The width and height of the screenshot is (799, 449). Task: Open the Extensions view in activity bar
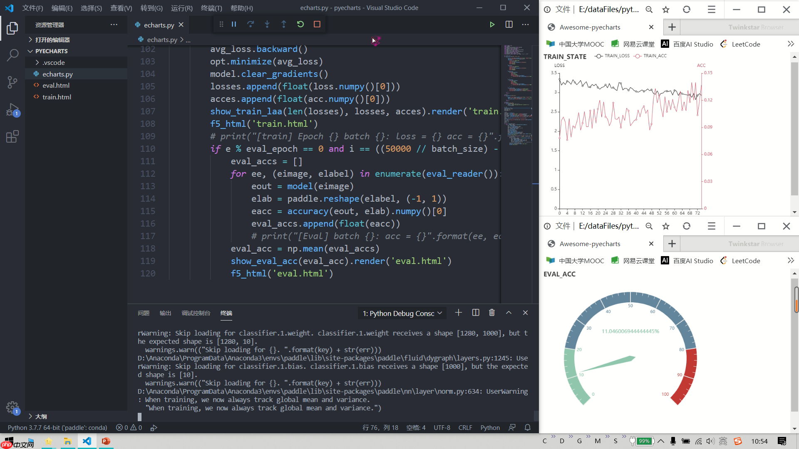12,137
